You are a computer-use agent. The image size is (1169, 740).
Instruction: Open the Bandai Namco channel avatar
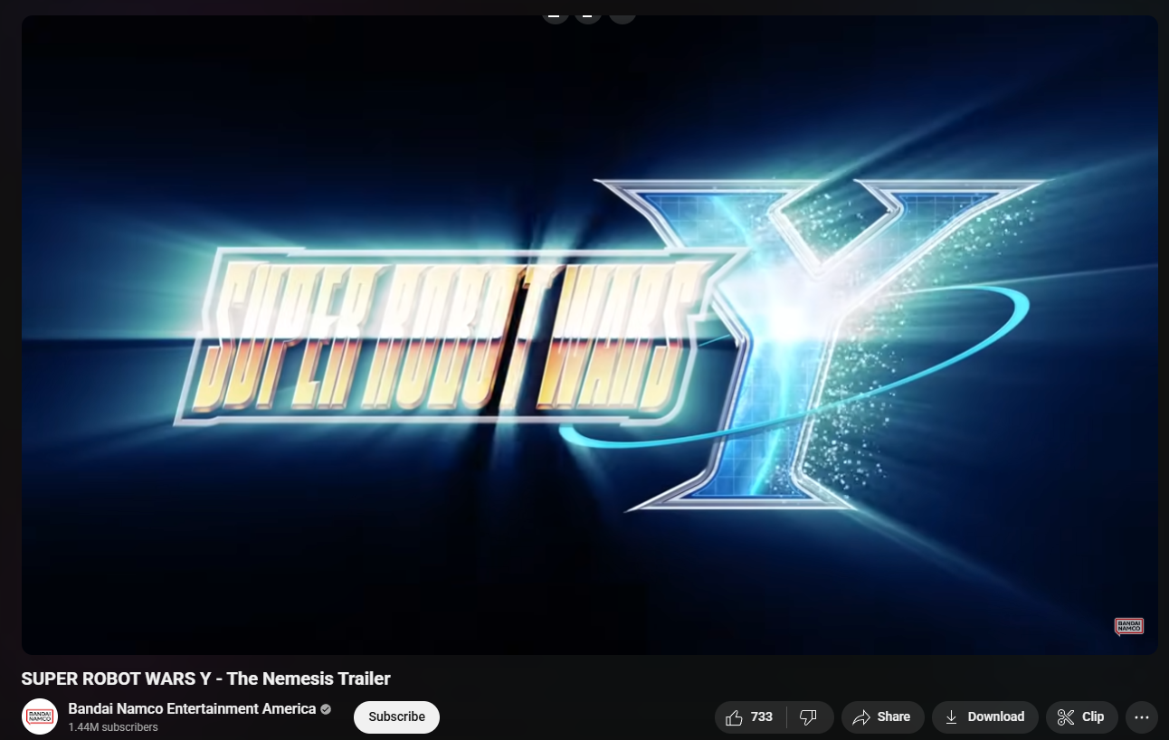click(40, 716)
